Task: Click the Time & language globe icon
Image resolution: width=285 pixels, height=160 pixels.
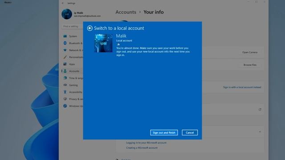Action: [x=65, y=78]
